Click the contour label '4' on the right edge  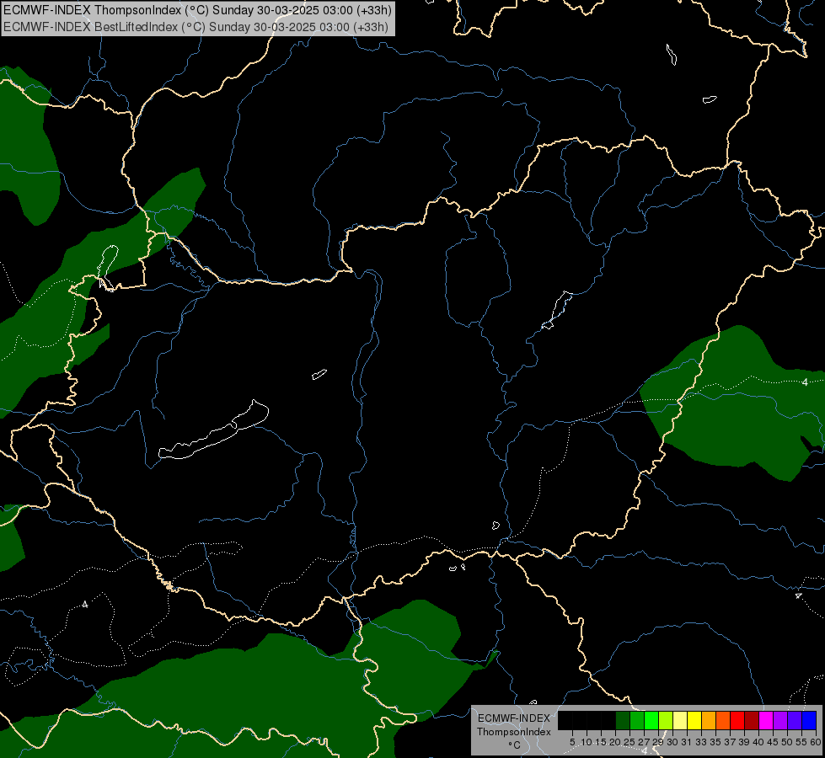(x=805, y=382)
